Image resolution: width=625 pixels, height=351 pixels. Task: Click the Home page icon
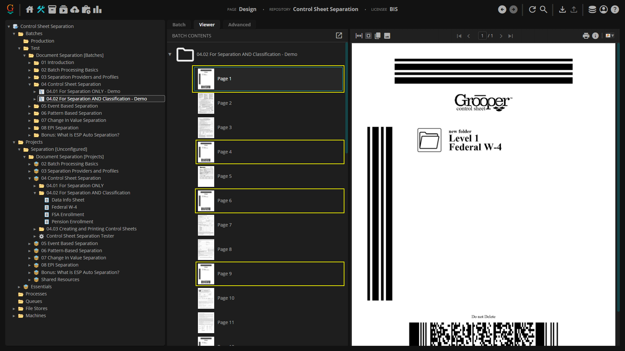(30, 9)
